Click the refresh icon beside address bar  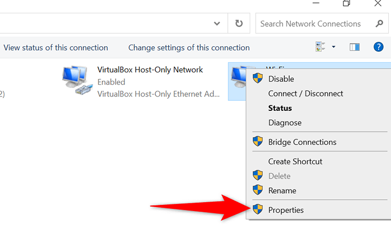point(239,23)
